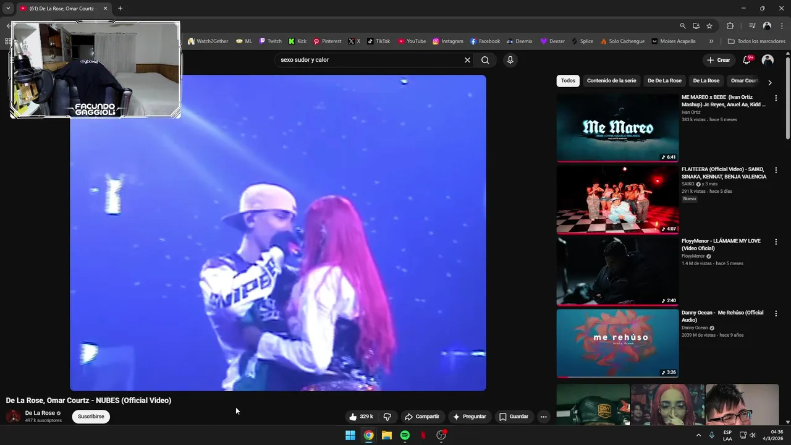The height and width of the screenshot is (445, 791).
Task: Open options for Me Rehúso video
Action: click(776, 313)
